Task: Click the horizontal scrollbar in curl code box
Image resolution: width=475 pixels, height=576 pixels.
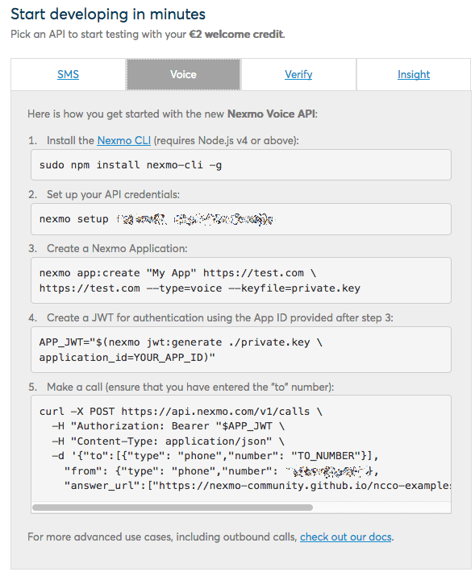Action: click(173, 508)
